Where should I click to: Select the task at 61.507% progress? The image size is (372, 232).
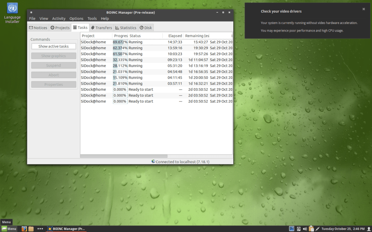point(156,54)
